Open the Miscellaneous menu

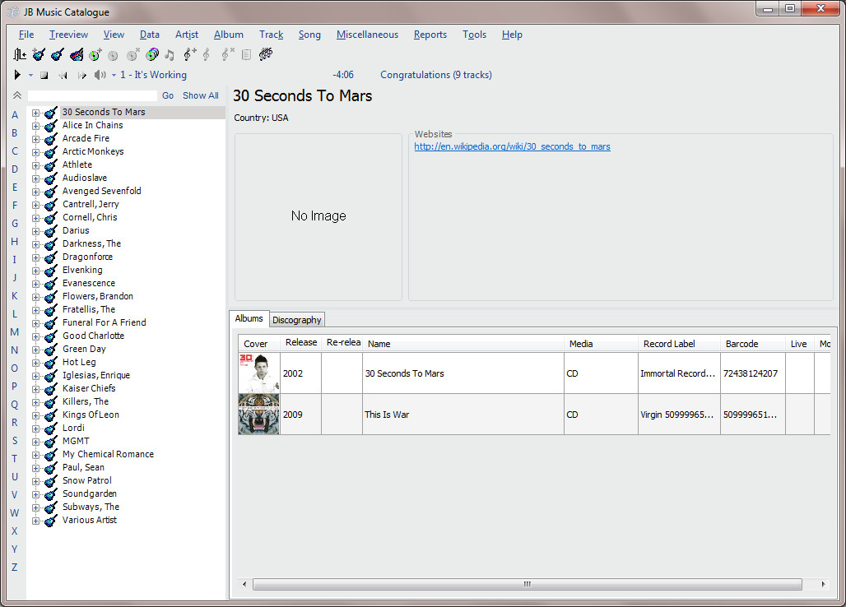[x=367, y=35]
